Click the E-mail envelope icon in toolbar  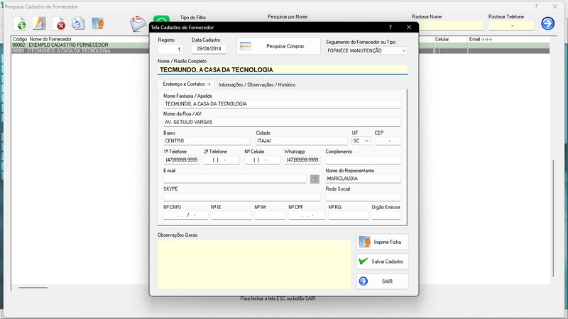[x=138, y=23]
